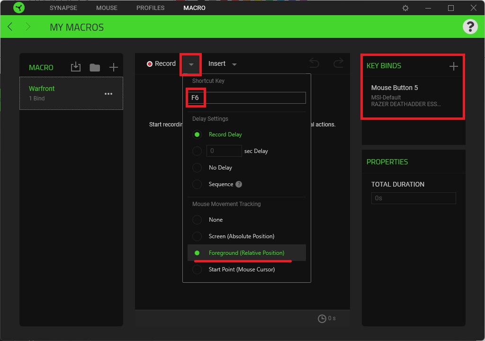Expand the Insert dropdown
485x341 pixels.
pyautogui.click(x=234, y=64)
